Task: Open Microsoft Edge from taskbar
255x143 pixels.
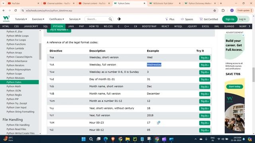Action: [x=106, y=139]
